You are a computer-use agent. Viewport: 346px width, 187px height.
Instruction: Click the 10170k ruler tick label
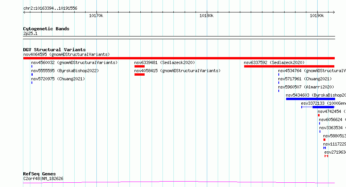[96, 16]
